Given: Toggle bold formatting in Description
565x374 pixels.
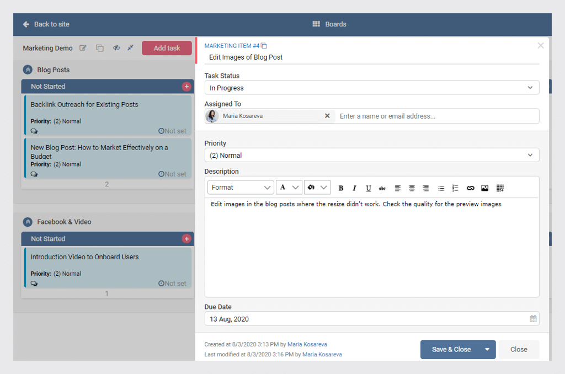Looking at the screenshot, I should click(x=341, y=188).
